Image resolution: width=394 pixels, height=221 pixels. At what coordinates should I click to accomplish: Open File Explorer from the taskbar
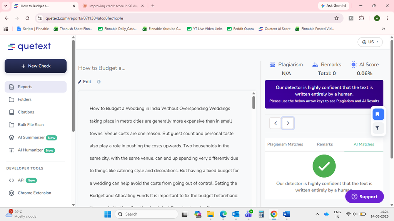[210, 214]
